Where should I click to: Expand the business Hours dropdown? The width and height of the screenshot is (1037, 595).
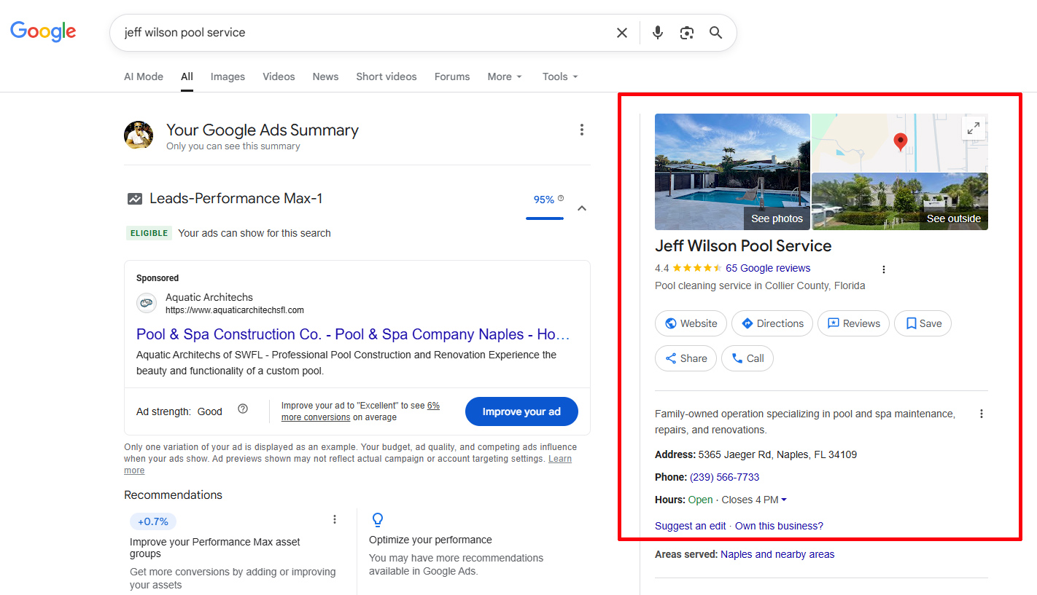(x=784, y=500)
